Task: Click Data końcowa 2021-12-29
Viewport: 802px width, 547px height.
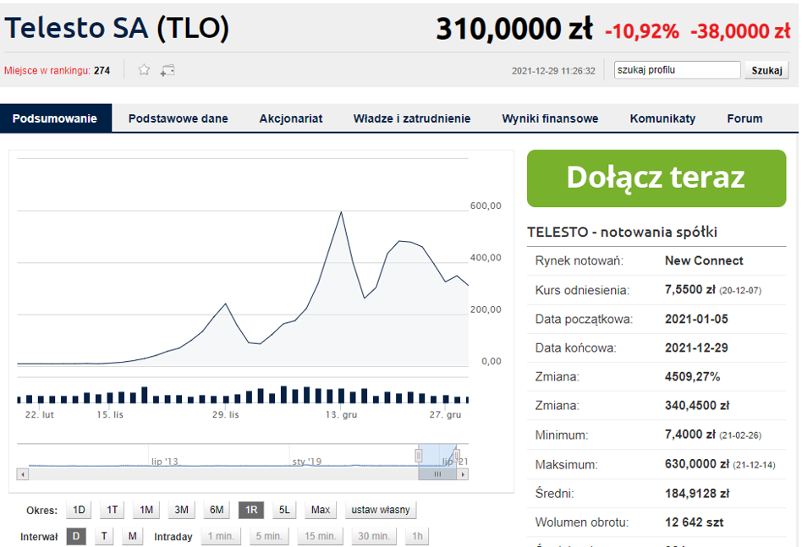Action: tap(696, 347)
